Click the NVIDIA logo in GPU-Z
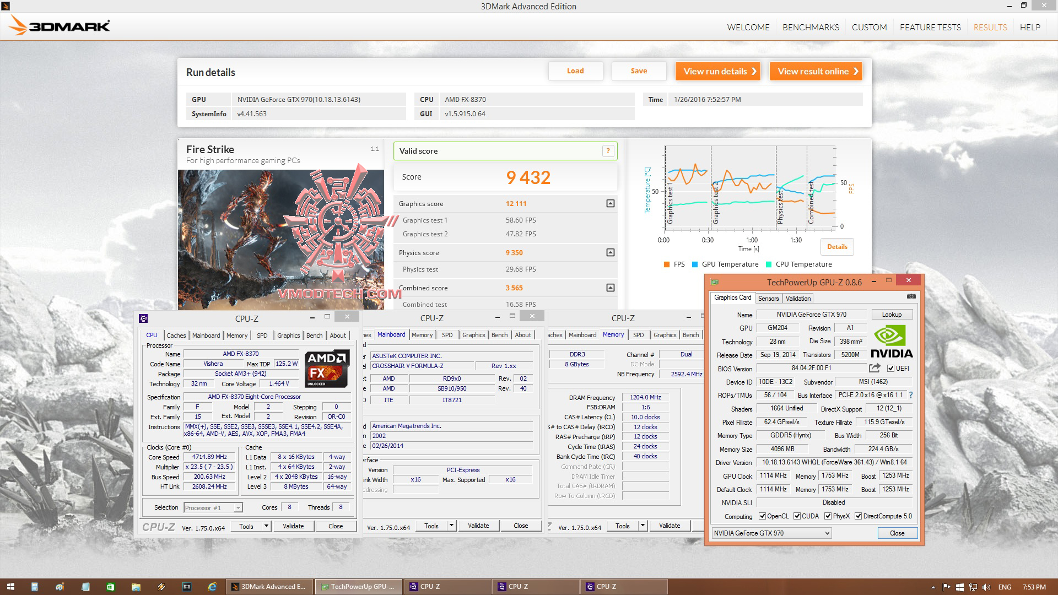The width and height of the screenshot is (1058, 595). click(x=892, y=342)
